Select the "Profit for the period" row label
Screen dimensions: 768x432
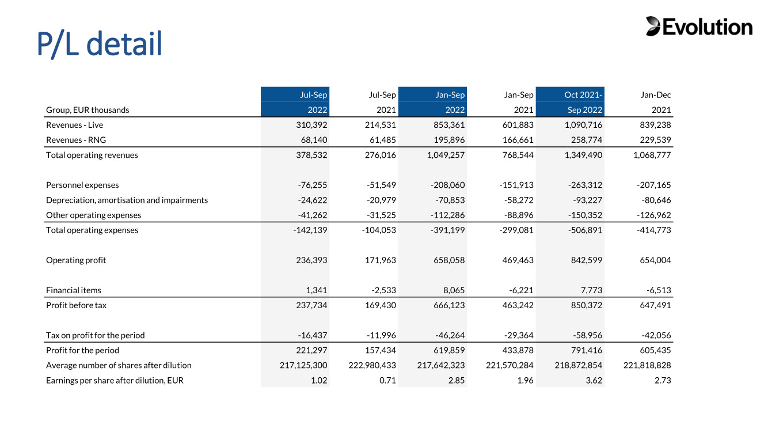pos(83,350)
